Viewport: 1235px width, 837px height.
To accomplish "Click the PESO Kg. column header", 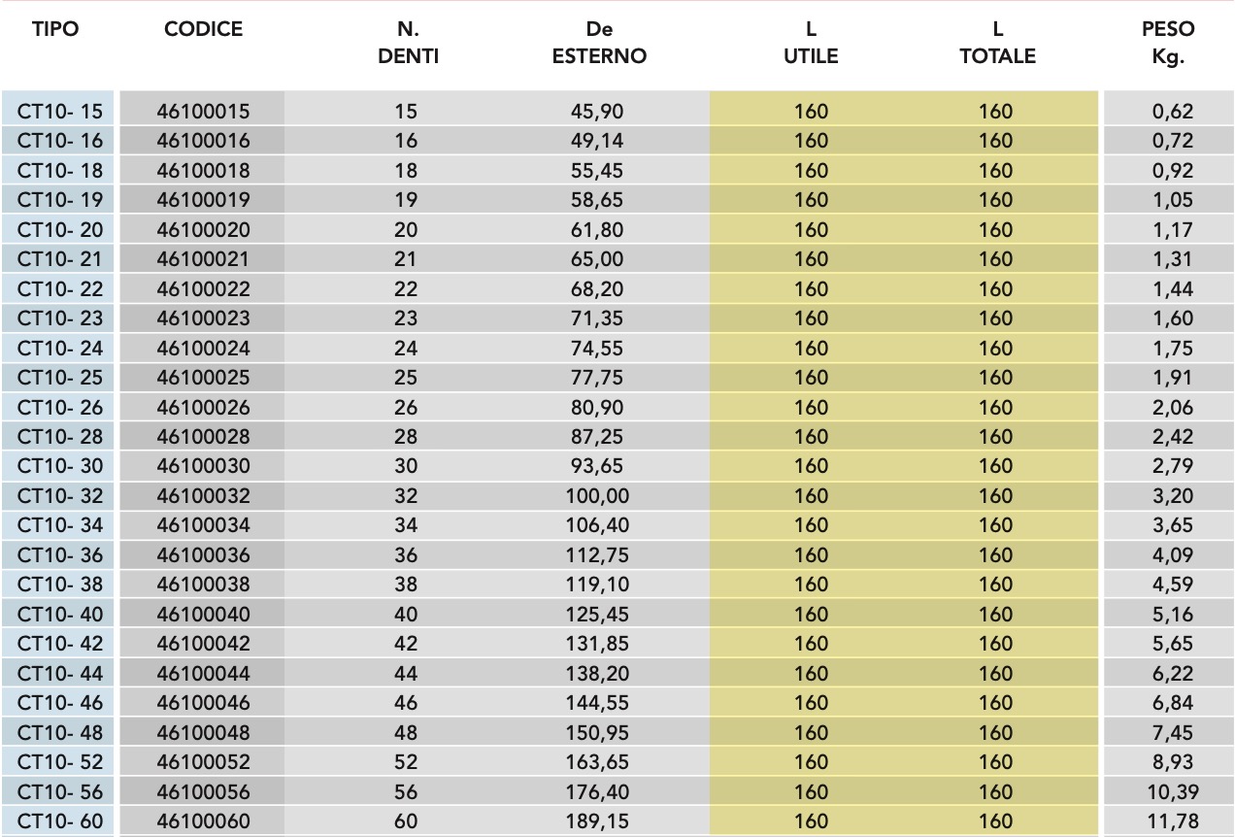I will (x=1169, y=43).
